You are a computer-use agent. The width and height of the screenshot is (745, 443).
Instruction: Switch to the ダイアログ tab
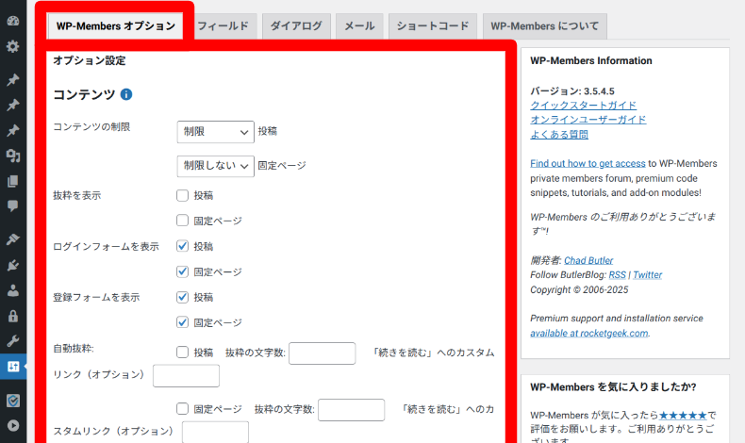click(x=296, y=26)
